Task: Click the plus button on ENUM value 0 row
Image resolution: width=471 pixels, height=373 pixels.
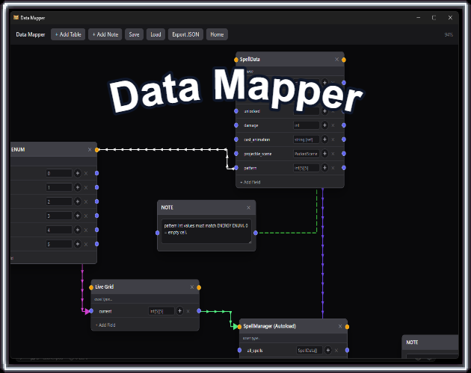Action: (78, 173)
